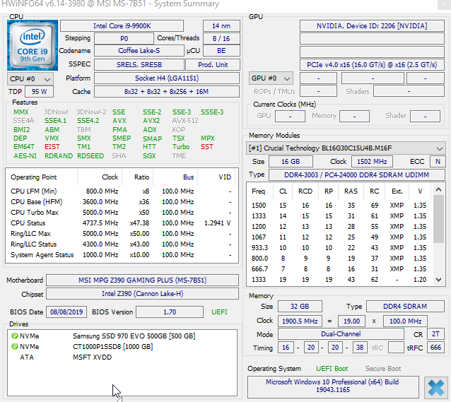Click the ECC N value field

(438, 162)
